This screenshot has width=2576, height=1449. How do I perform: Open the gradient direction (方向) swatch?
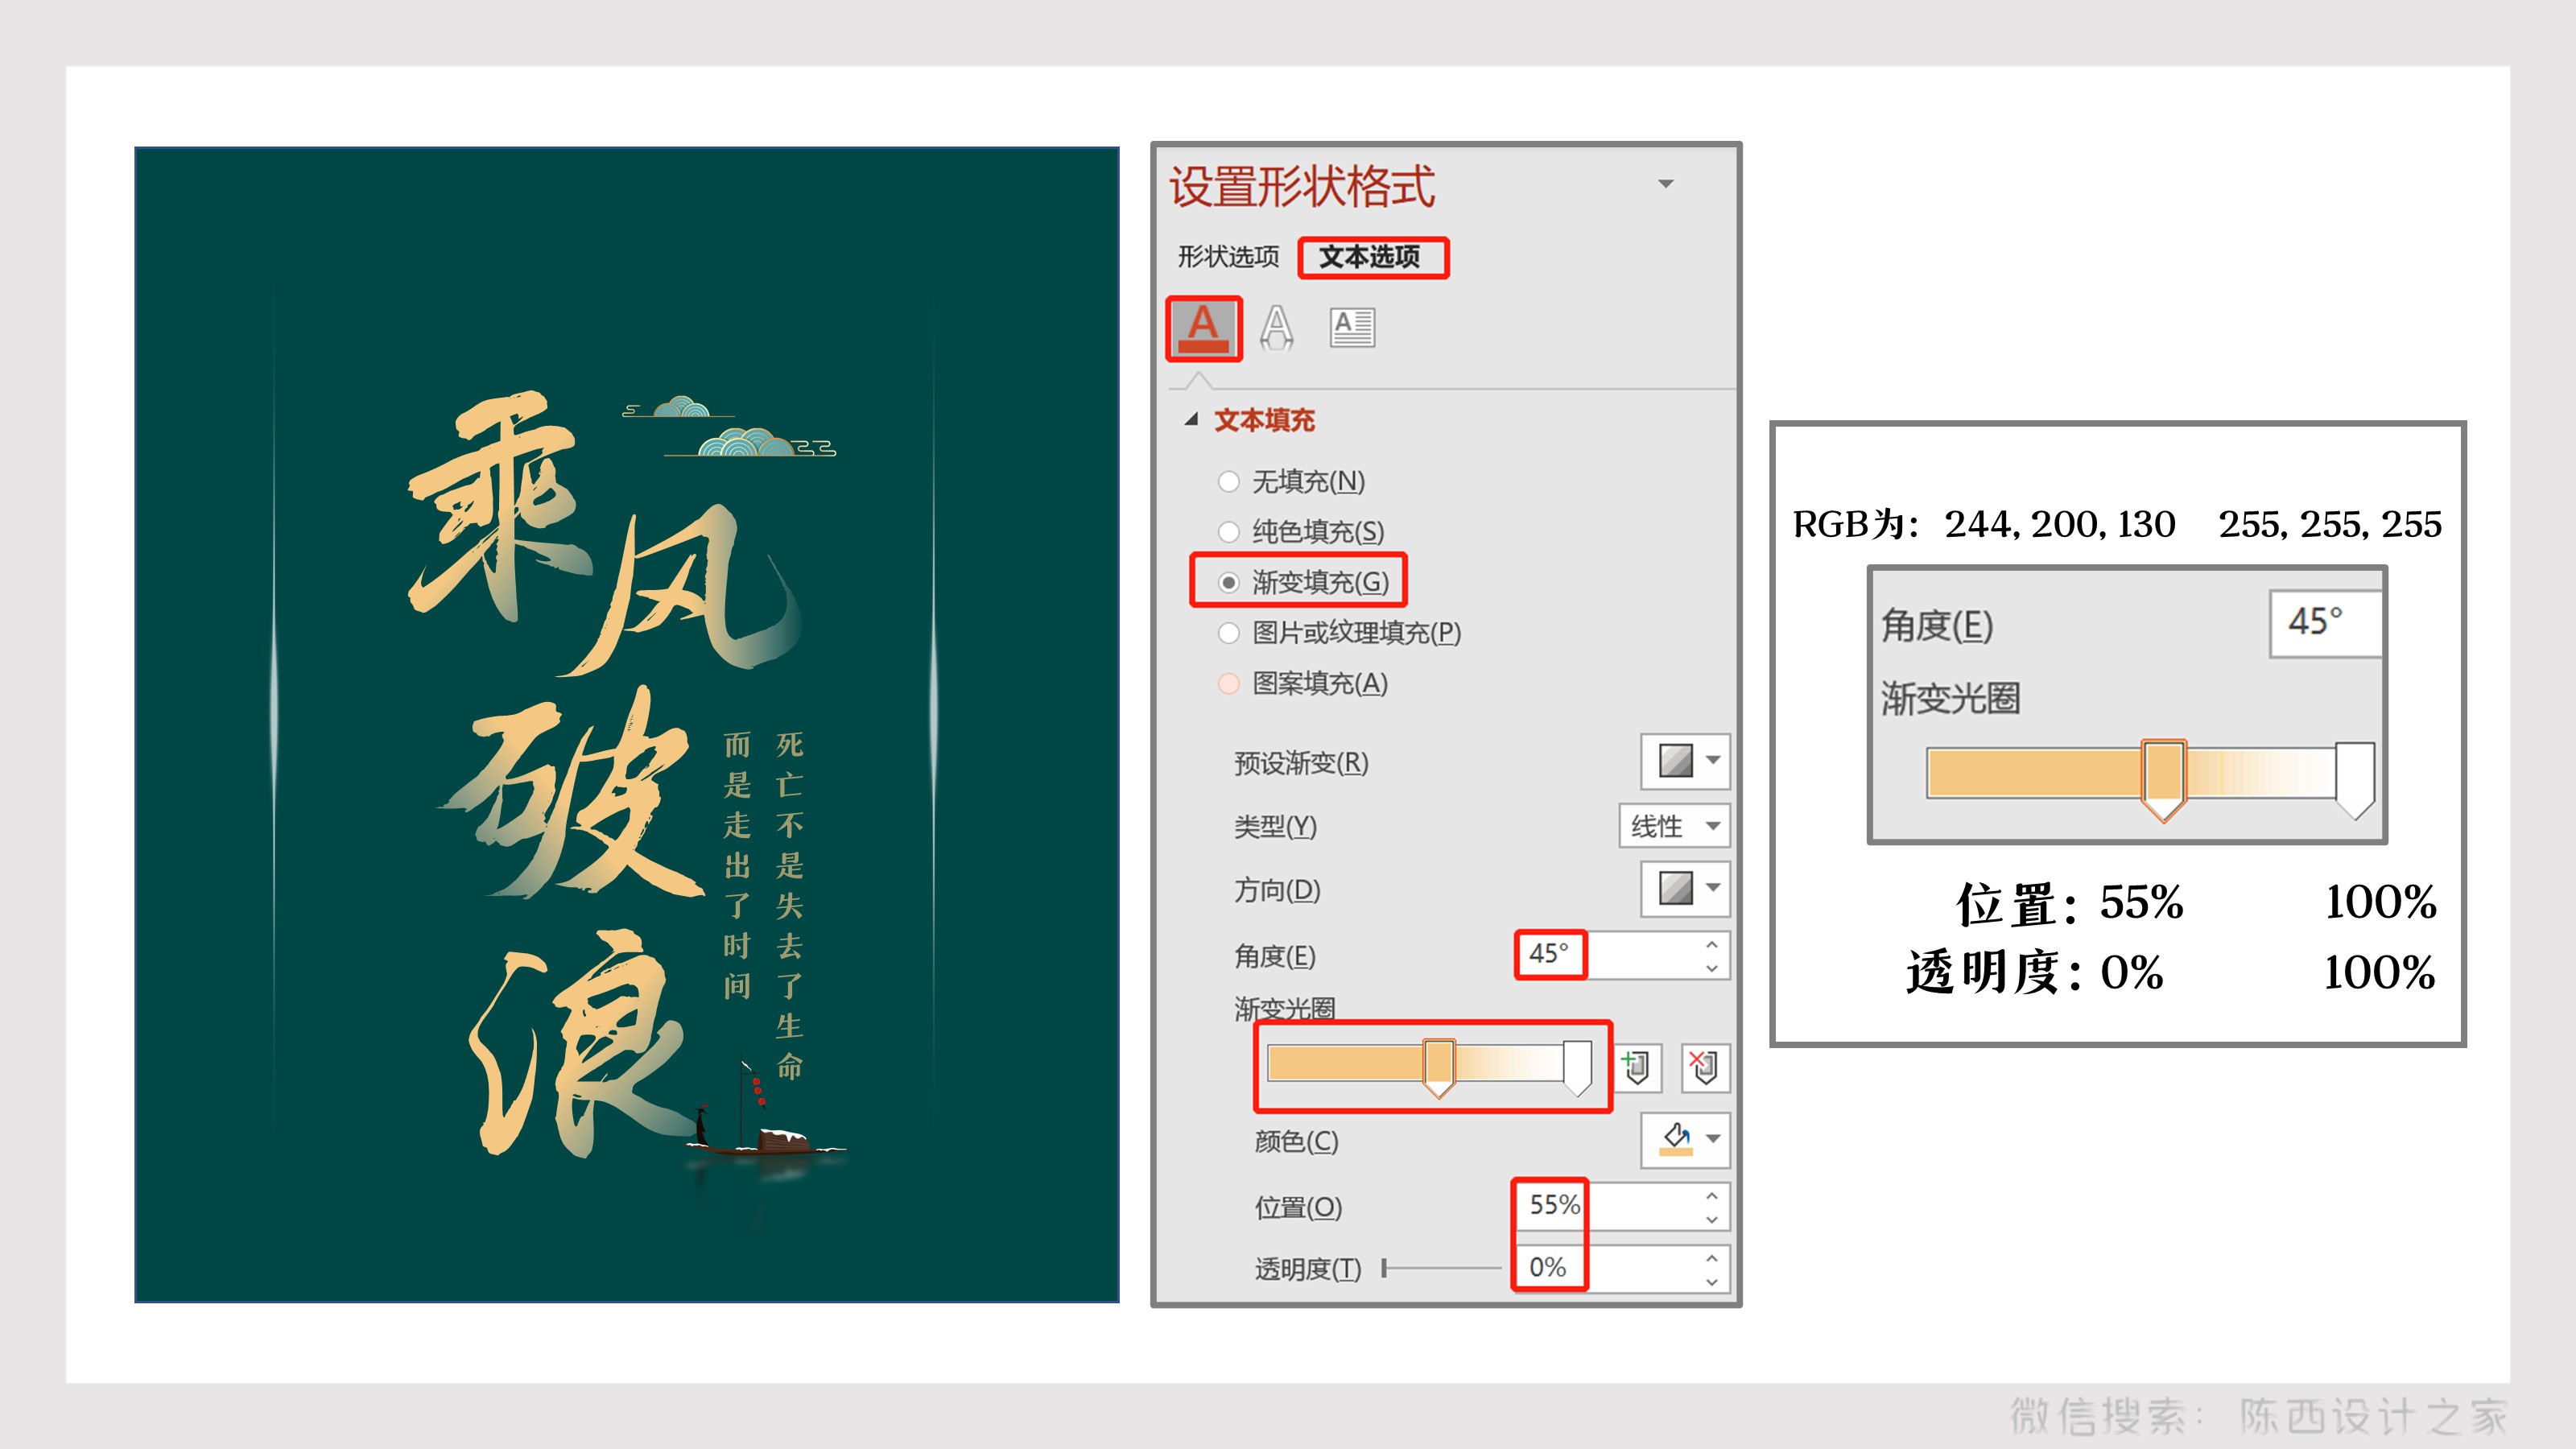(1685, 888)
